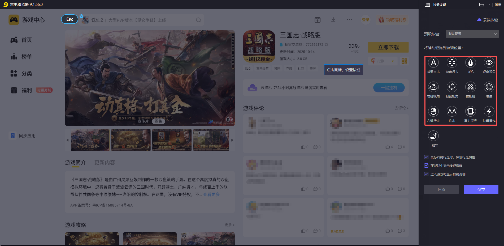
Task: Click the 登录 login button
Action: tap(366, 20)
